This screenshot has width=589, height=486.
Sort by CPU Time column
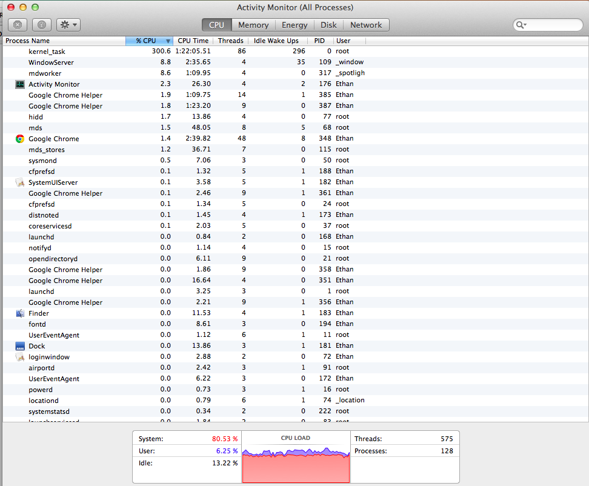coord(193,41)
